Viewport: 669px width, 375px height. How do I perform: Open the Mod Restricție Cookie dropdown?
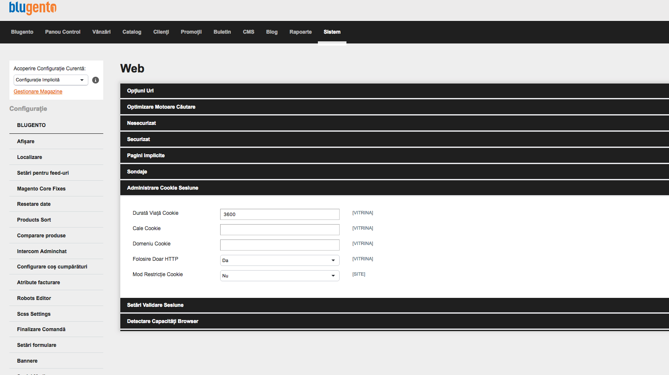(x=280, y=276)
